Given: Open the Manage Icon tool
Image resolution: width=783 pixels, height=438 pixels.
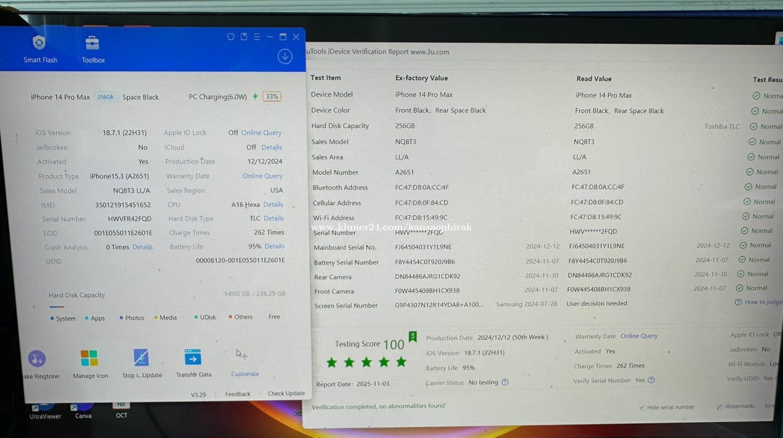Looking at the screenshot, I should tap(89, 358).
